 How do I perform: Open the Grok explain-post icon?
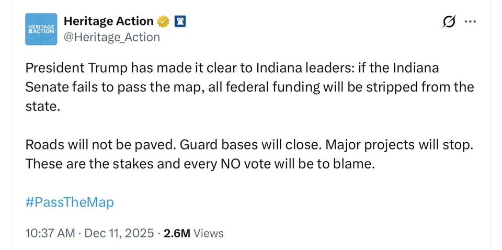[x=449, y=22]
